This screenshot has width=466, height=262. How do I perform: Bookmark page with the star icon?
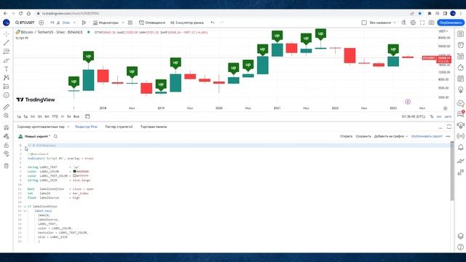click(419, 13)
